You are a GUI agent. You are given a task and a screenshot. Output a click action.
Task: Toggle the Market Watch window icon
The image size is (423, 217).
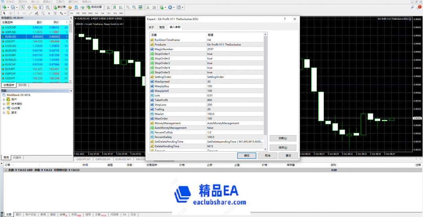(23, 7)
